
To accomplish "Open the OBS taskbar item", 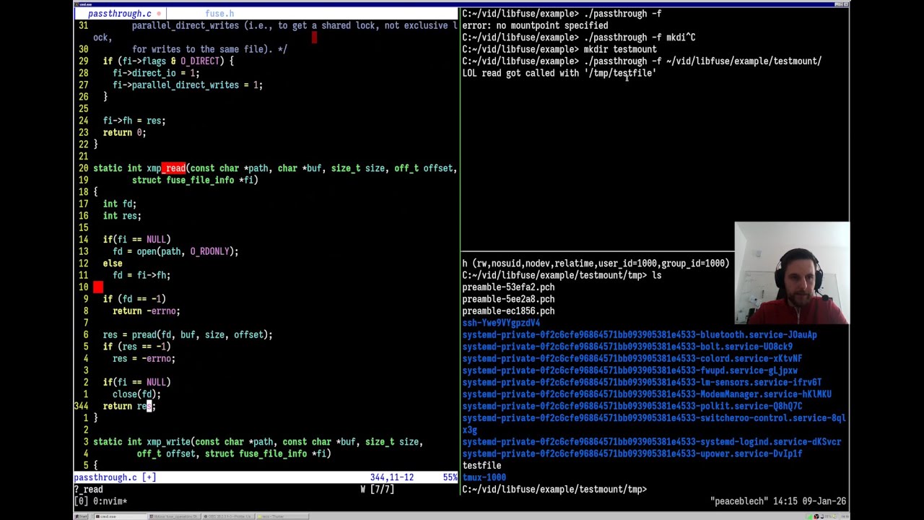I will tap(228, 516).
